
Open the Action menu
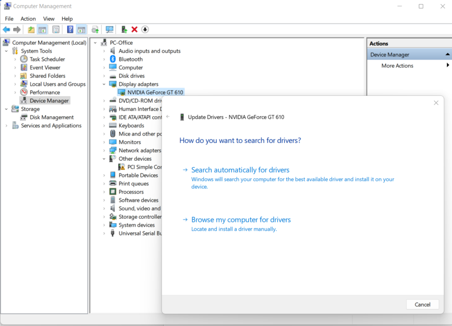coord(28,19)
